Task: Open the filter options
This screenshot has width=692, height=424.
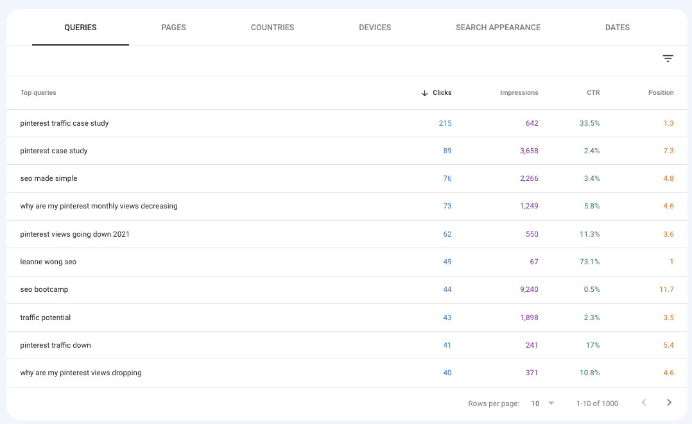Action: [x=668, y=58]
